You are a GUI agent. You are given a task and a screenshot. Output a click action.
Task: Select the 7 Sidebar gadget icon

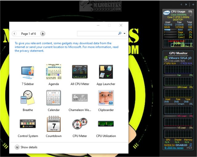[x=27, y=72]
